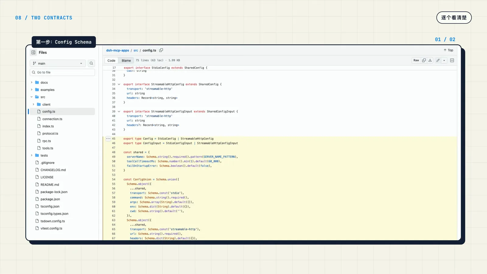
Task: Copy file path icon beside config.ts
Action: pos(161,50)
